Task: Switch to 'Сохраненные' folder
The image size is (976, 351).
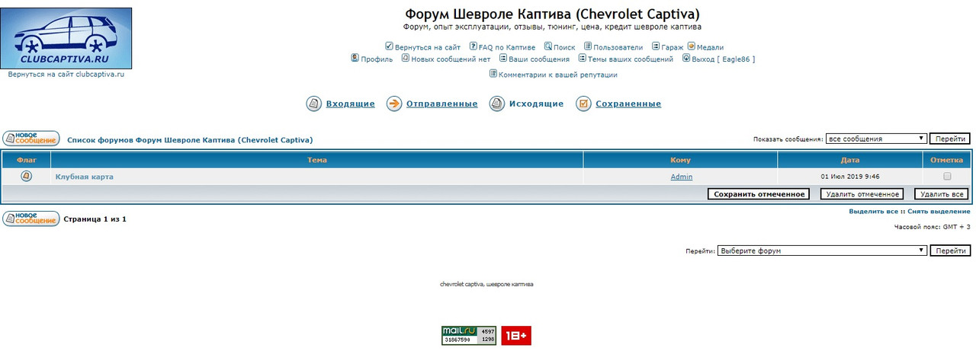Action: tap(628, 104)
